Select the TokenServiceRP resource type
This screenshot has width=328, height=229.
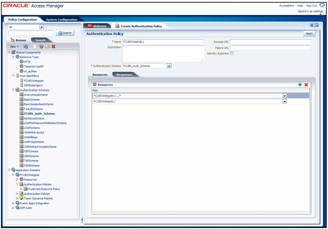coord(34,67)
